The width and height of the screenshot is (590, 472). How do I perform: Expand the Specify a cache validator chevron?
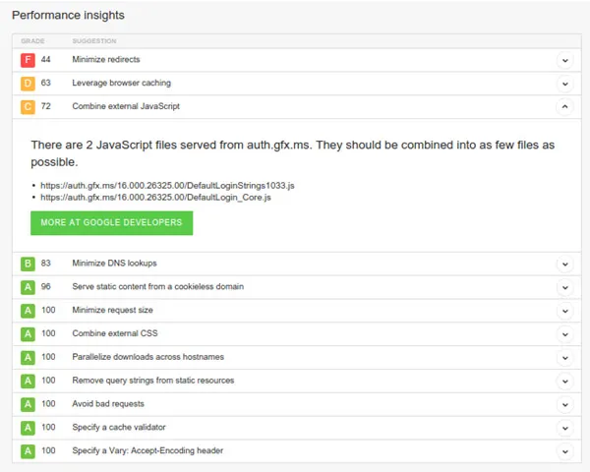[x=564, y=428]
